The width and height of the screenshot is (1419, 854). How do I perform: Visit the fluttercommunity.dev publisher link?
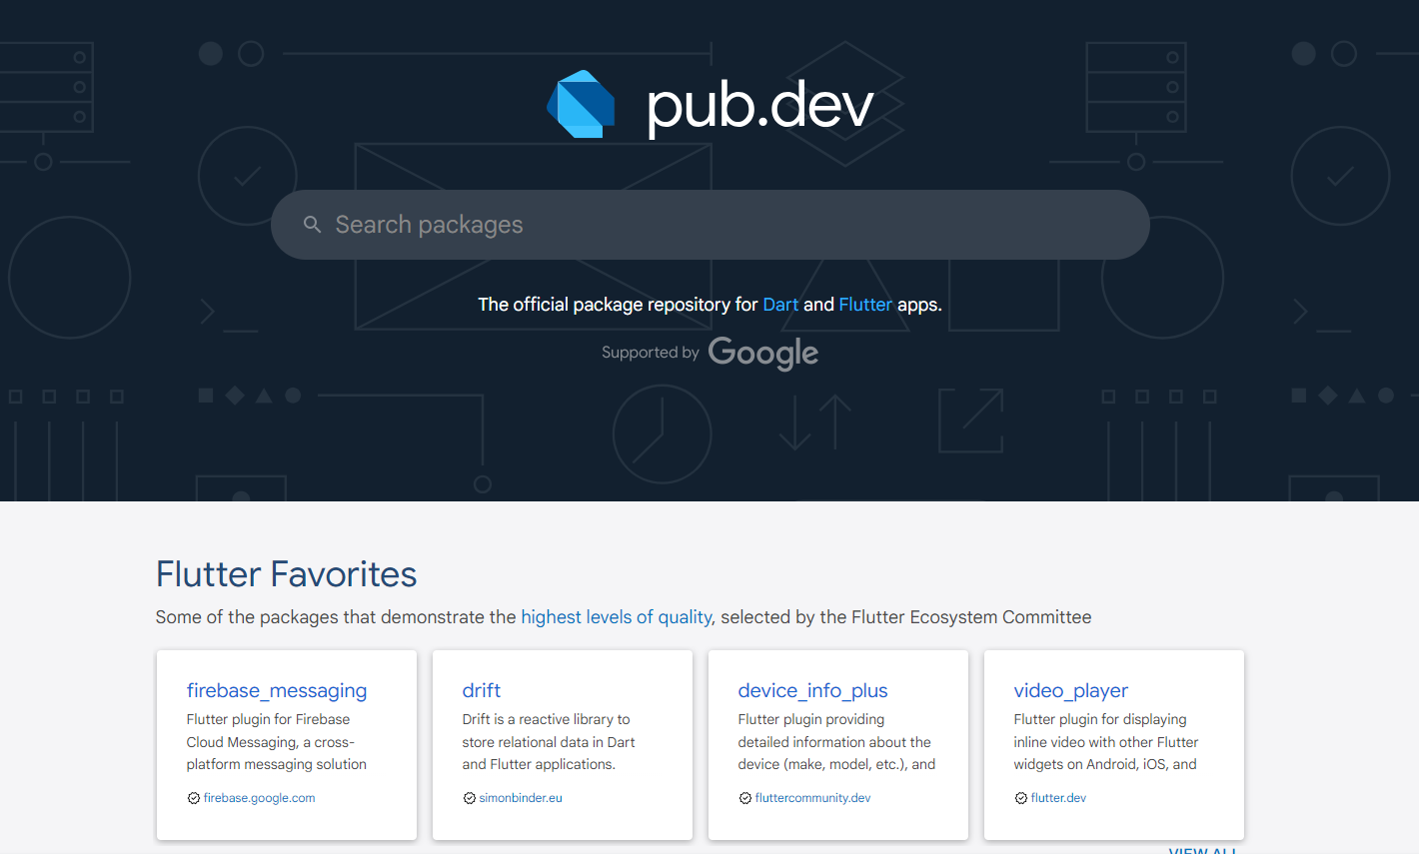click(x=812, y=798)
